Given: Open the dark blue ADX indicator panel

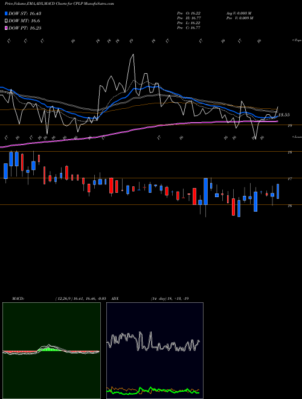Looking at the screenshot, I should (155, 351).
